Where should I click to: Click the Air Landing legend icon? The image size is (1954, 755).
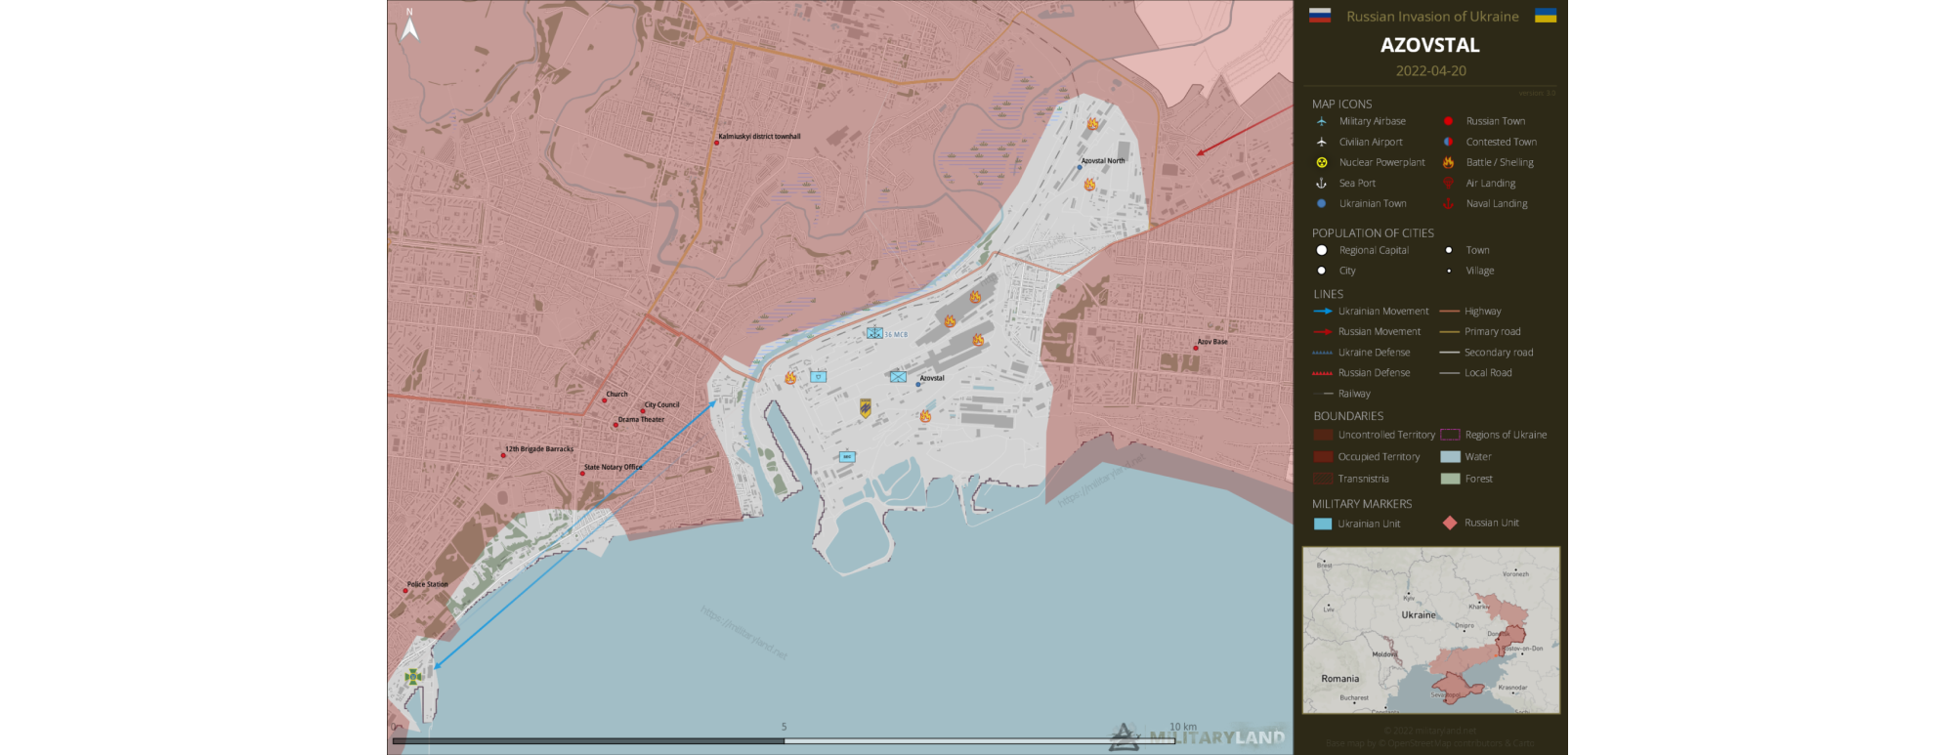point(1448,183)
